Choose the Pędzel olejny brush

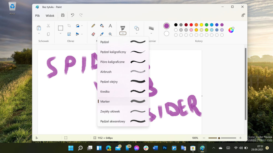[x=123, y=82]
